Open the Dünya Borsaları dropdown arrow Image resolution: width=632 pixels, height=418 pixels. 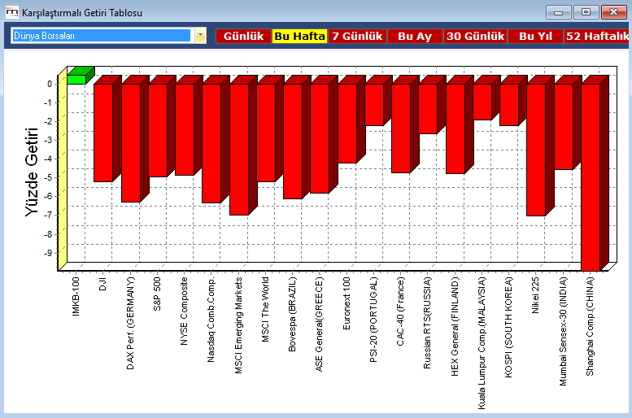pos(200,36)
